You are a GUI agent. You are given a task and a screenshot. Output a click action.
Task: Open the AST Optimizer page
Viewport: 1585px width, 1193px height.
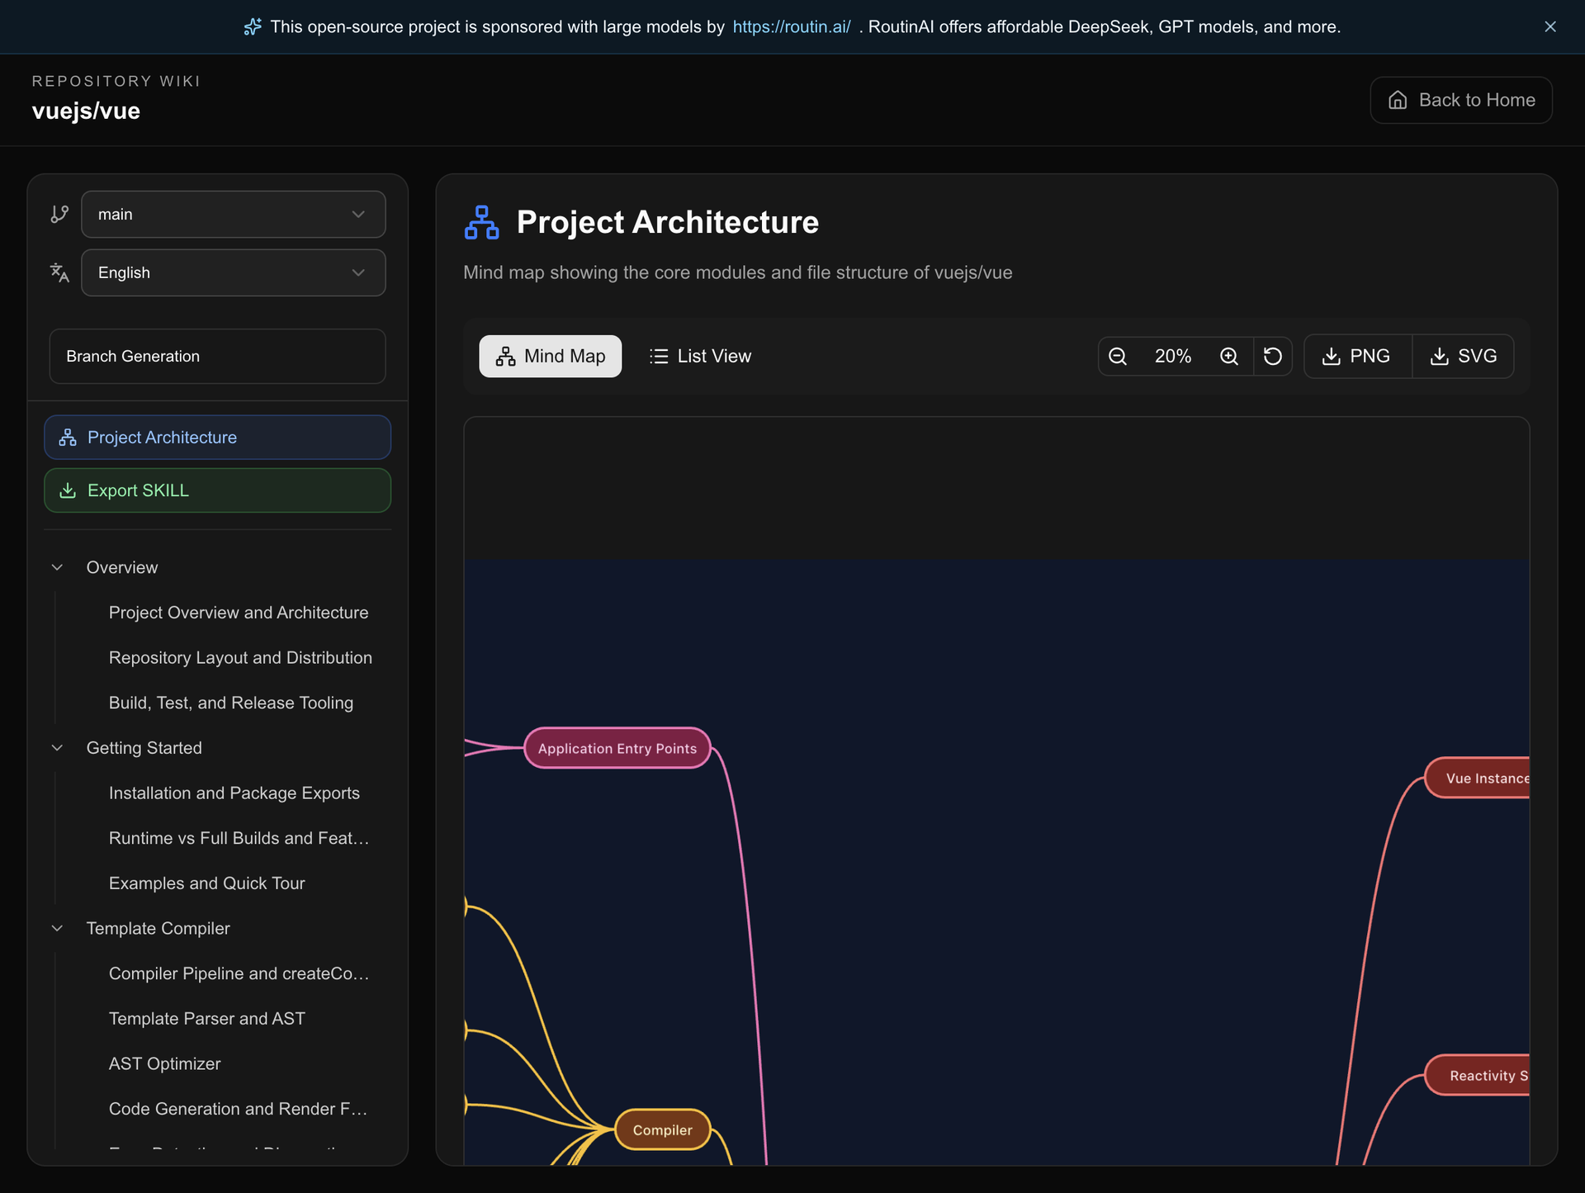click(x=165, y=1063)
